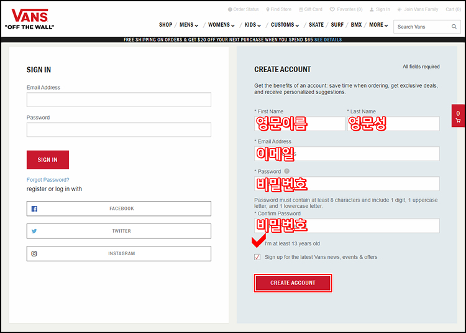The width and height of the screenshot is (466, 333).
Task: Uncheck the Vans news signup checkbox
Action: 257,257
